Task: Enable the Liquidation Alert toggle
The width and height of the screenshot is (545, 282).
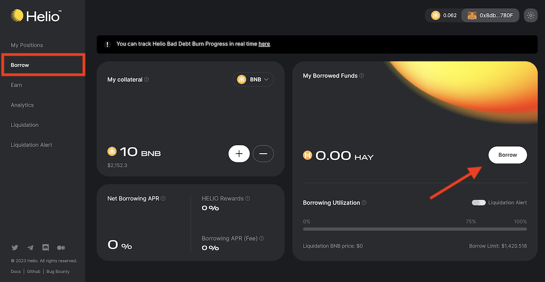Action: point(479,203)
